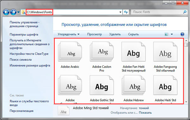Click the Adobe Caslon Pro label
This screenshot has width=190, height=120.
(x=102, y=69)
